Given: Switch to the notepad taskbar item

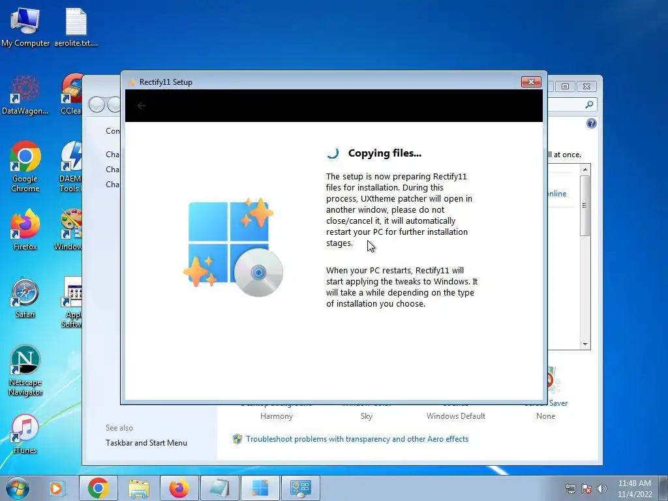Looking at the screenshot, I should coord(220,488).
